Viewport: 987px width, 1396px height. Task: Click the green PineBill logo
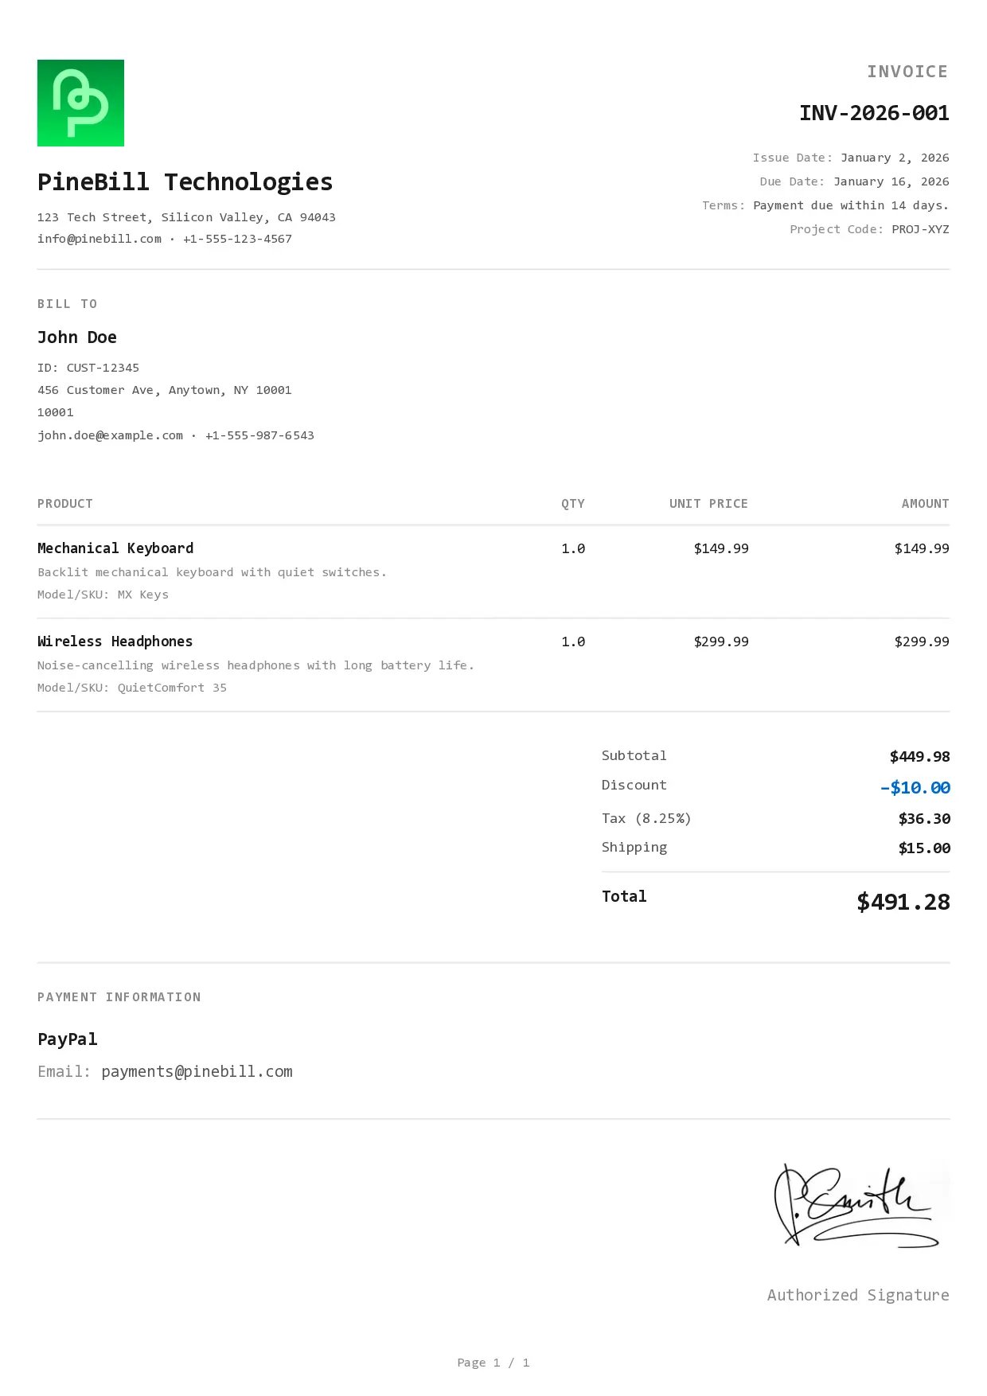point(80,103)
